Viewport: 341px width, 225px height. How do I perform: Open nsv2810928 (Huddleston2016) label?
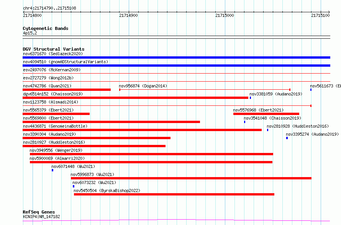[298, 126]
